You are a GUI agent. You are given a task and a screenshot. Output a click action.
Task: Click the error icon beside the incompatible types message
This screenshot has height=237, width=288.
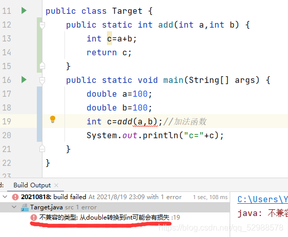coord(34,218)
